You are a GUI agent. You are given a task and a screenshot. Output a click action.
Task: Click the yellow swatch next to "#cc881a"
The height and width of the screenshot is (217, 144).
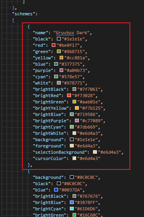pyautogui.click(x=61, y=58)
